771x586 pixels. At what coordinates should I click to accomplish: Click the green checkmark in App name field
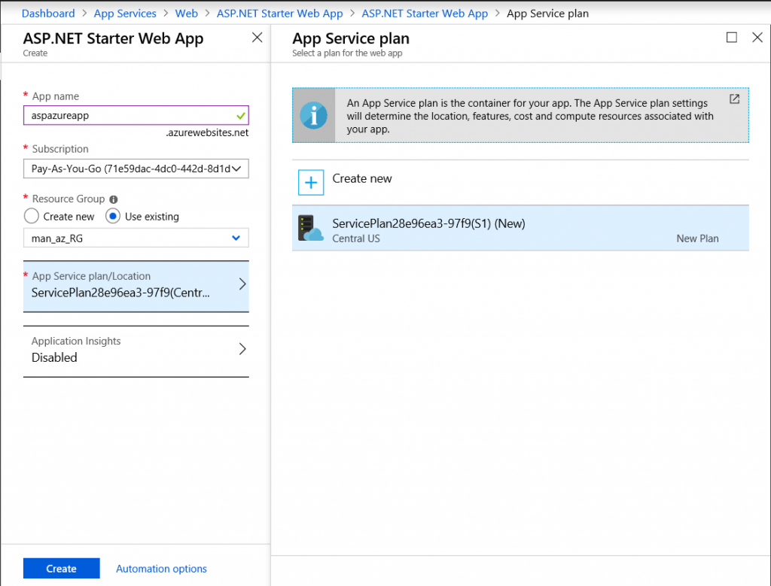click(242, 116)
